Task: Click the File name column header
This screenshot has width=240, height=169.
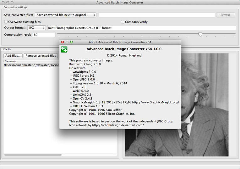Action: (x=31, y=61)
